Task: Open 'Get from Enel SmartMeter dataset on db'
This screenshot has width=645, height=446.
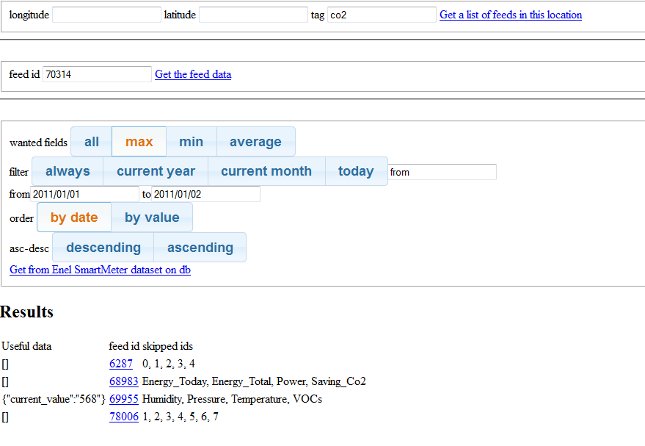Action: (x=100, y=270)
